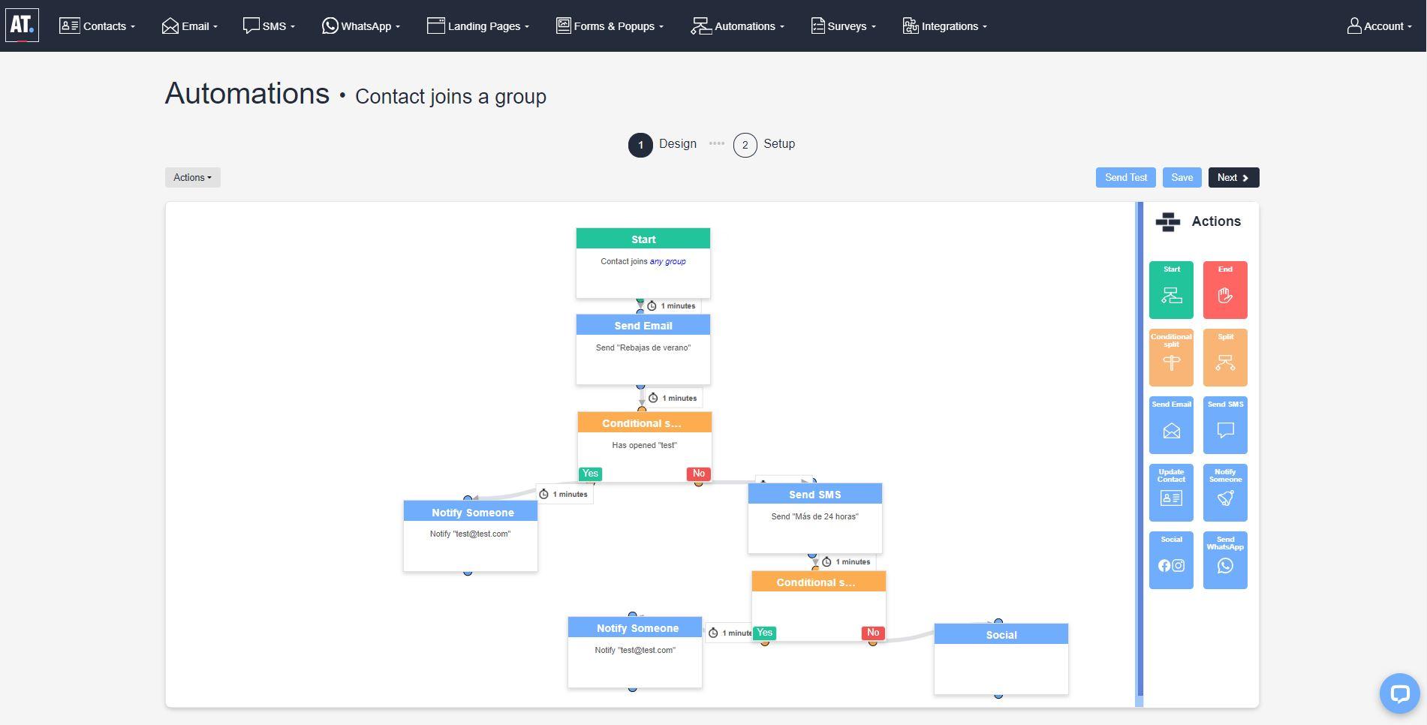This screenshot has width=1427, height=725.
Task: Open the Account dropdown
Action: pyautogui.click(x=1379, y=26)
